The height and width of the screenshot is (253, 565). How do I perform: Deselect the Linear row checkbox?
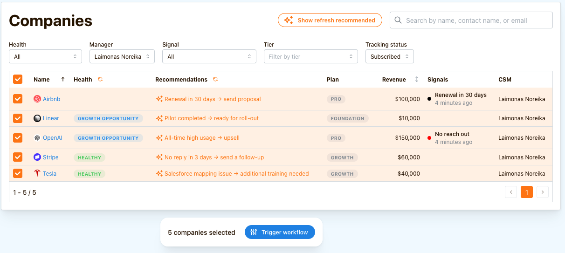point(18,118)
